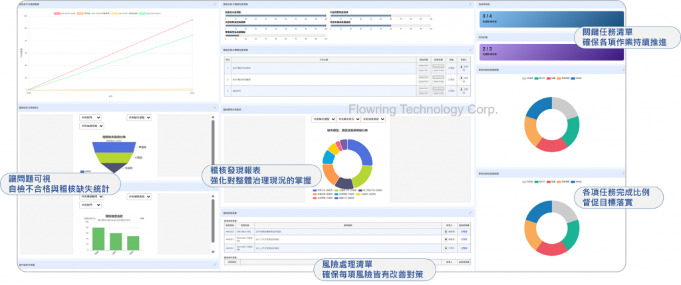Click the corner icon of the upper-right donut panel

(624, 69)
